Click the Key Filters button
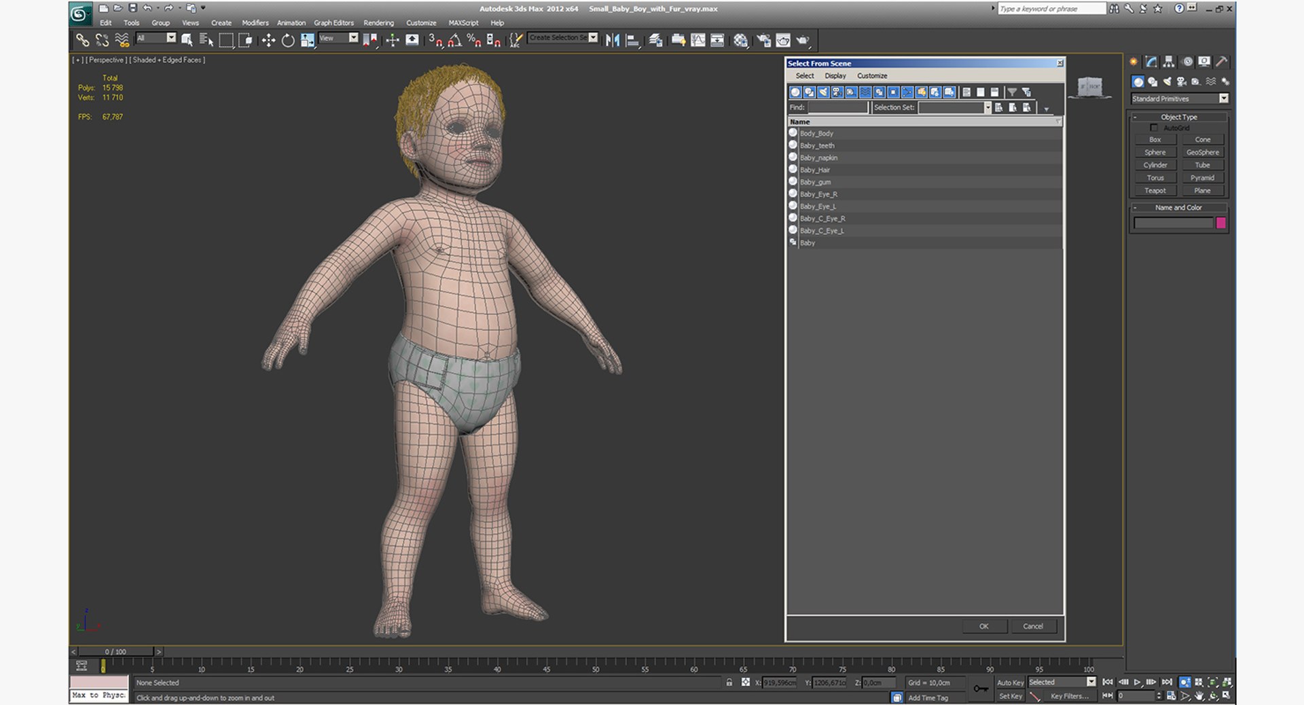Screen dimensions: 1304x705 1069,696
